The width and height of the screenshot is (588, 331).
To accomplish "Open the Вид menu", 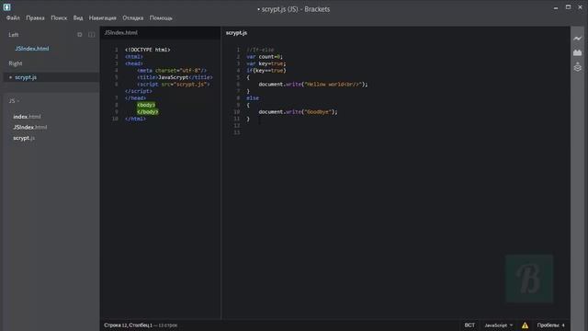I will tap(78, 17).
